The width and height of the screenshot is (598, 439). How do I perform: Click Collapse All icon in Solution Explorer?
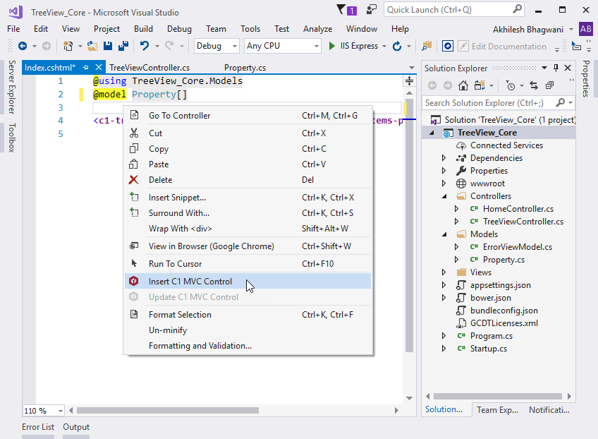pyautogui.click(x=548, y=85)
